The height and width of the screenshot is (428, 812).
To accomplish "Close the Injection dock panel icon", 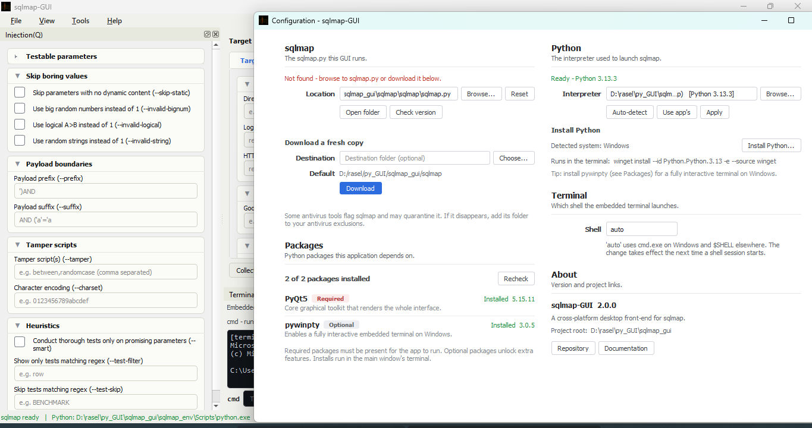I will coord(215,34).
